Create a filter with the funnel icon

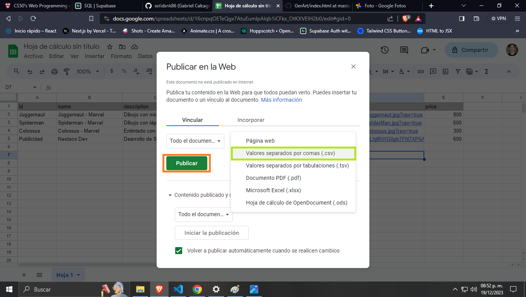click(x=458, y=72)
